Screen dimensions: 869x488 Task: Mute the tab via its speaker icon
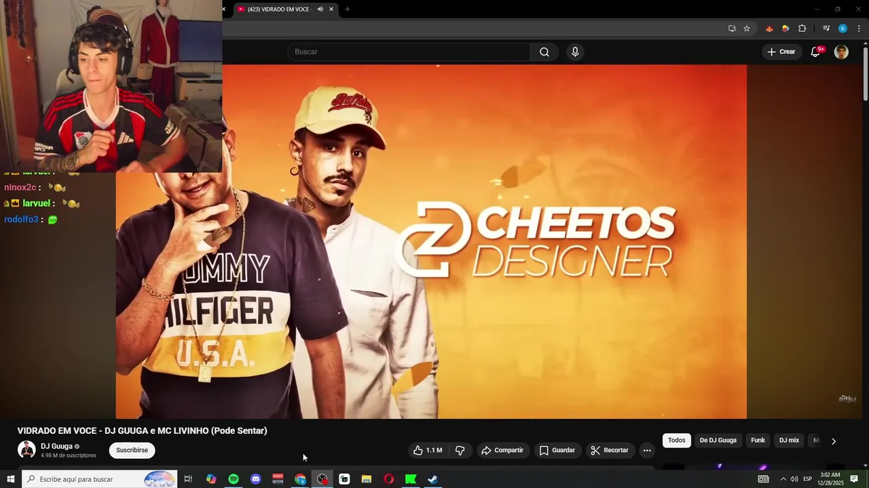[x=320, y=9]
